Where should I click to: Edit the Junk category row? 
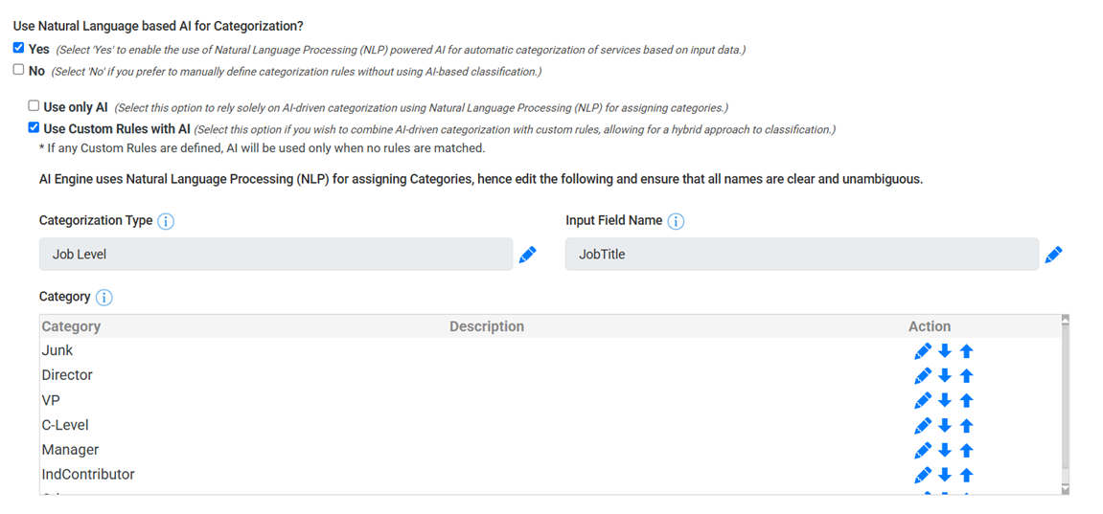tap(923, 351)
